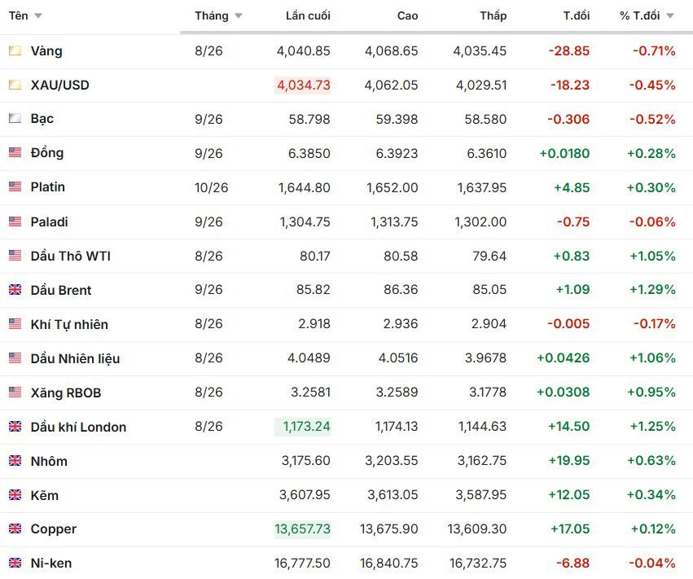Sort by the Lần cuối column header

[308, 16]
